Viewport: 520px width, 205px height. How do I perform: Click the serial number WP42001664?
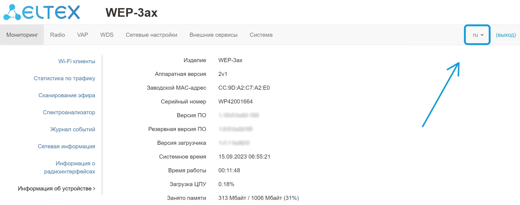tap(235, 102)
